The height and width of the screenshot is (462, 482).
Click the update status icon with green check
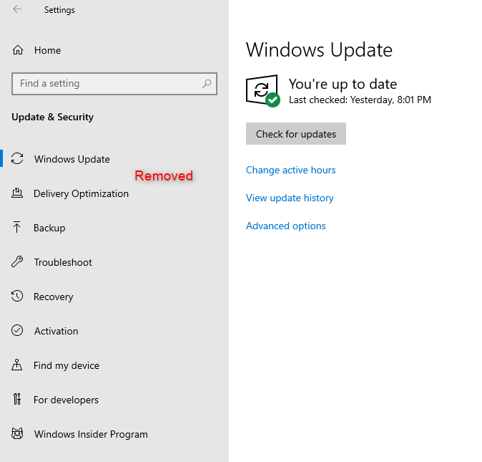pos(263,91)
